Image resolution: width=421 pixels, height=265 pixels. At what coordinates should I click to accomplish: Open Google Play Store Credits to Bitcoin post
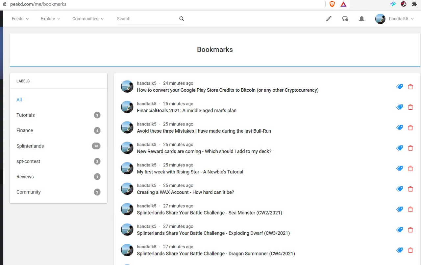[x=228, y=90]
